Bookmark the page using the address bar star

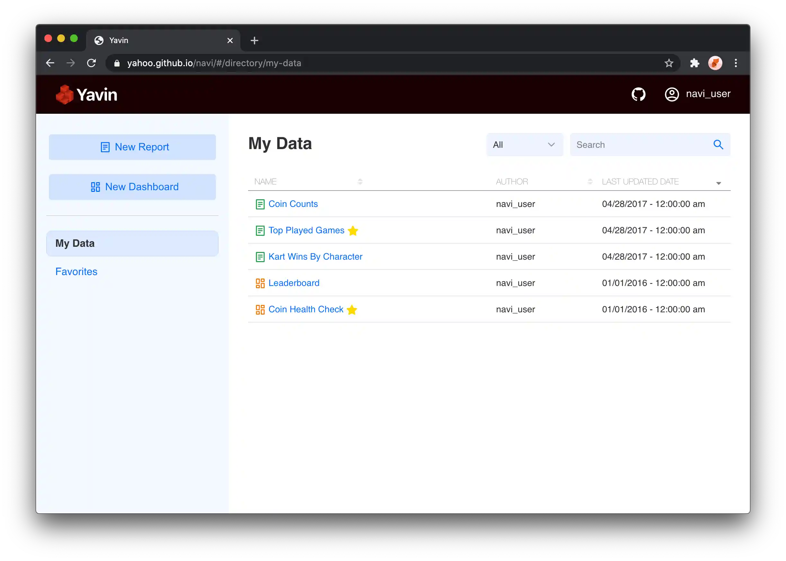[669, 63]
